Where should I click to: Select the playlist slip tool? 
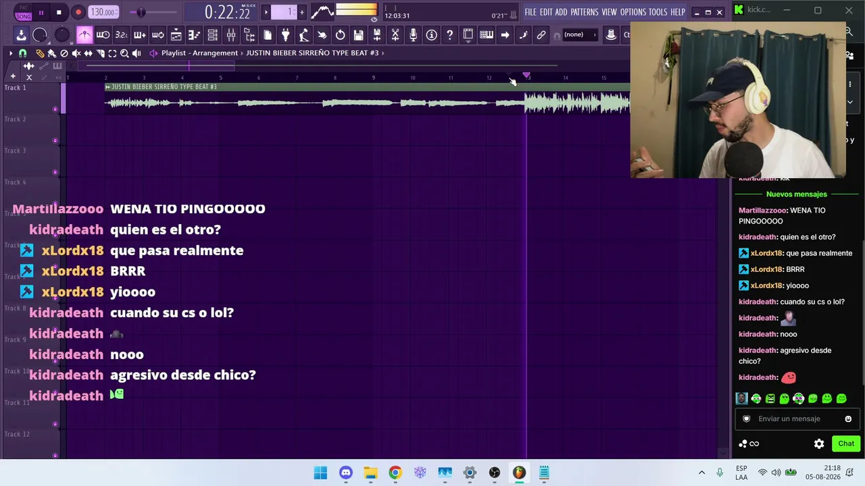[88, 53]
